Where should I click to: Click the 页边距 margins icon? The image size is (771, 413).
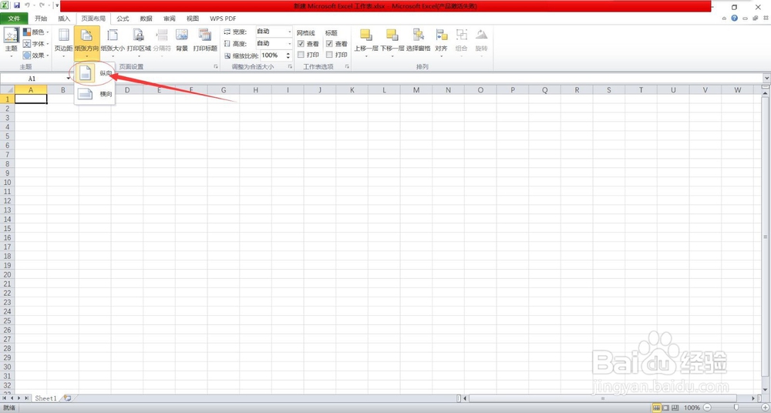tap(63, 35)
